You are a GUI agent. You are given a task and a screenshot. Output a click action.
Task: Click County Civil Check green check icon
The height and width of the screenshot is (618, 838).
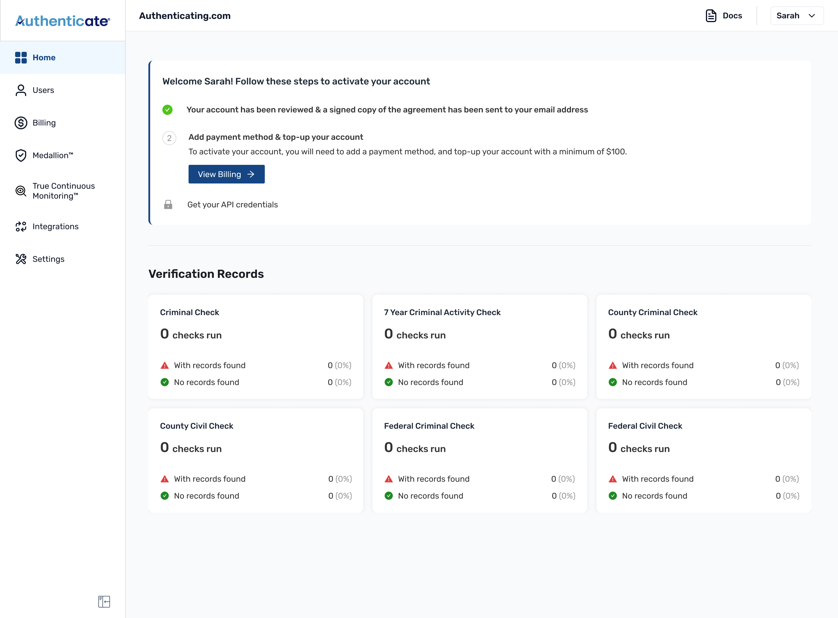coord(164,496)
